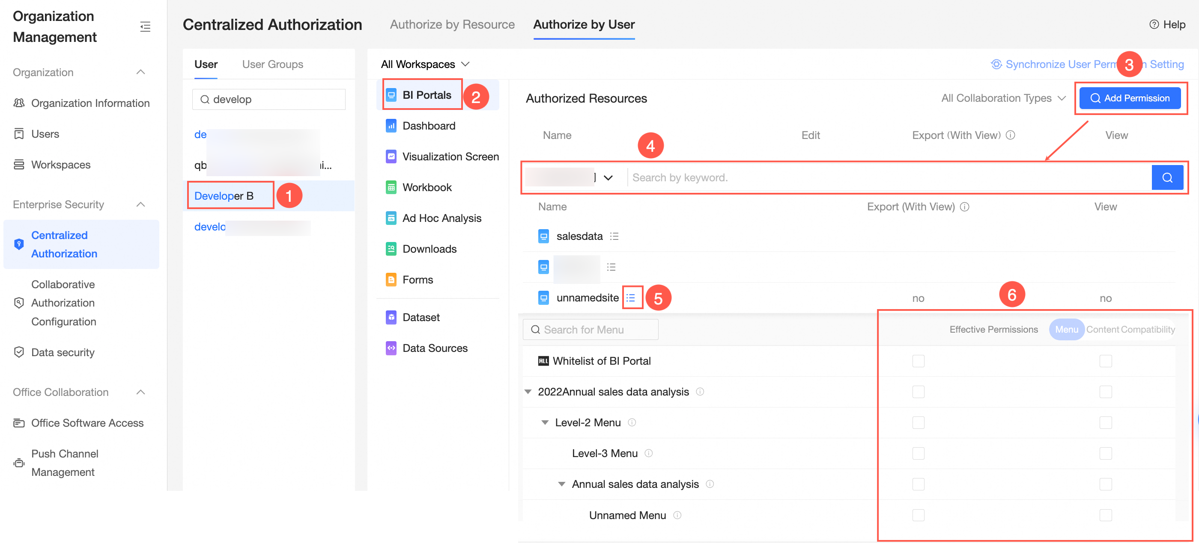This screenshot has width=1199, height=543.
Task: Select the Dataset resource icon
Action: point(391,317)
